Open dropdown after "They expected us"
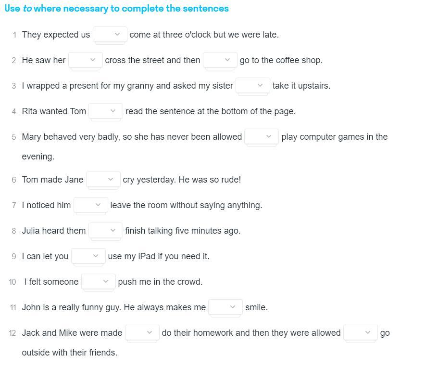 point(110,35)
